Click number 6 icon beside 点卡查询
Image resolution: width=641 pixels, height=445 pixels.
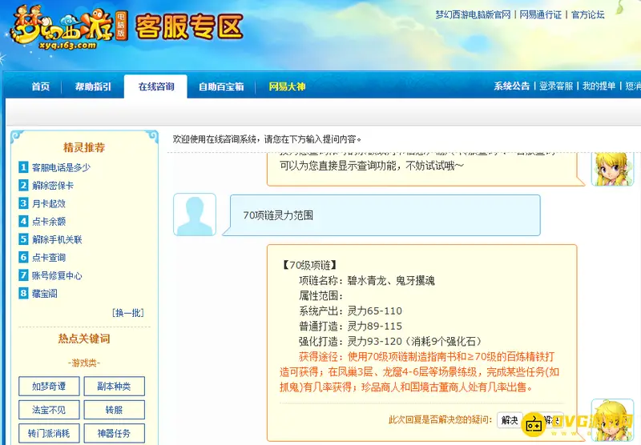point(23,257)
